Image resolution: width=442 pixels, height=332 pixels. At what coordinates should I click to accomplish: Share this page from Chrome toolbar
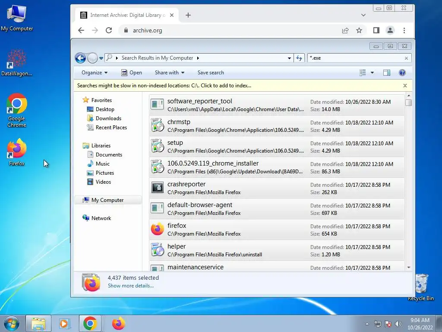click(x=345, y=31)
